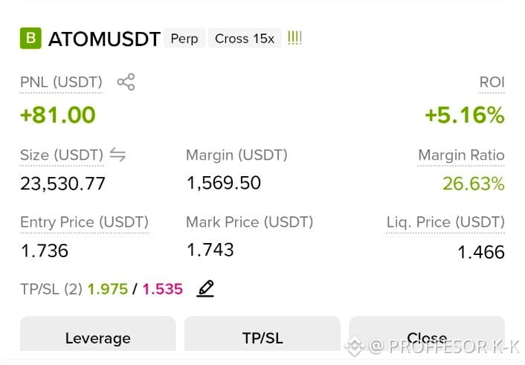This screenshot has width=525, height=365.
Task: Tap the ROI label for details
Action: click(x=492, y=82)
